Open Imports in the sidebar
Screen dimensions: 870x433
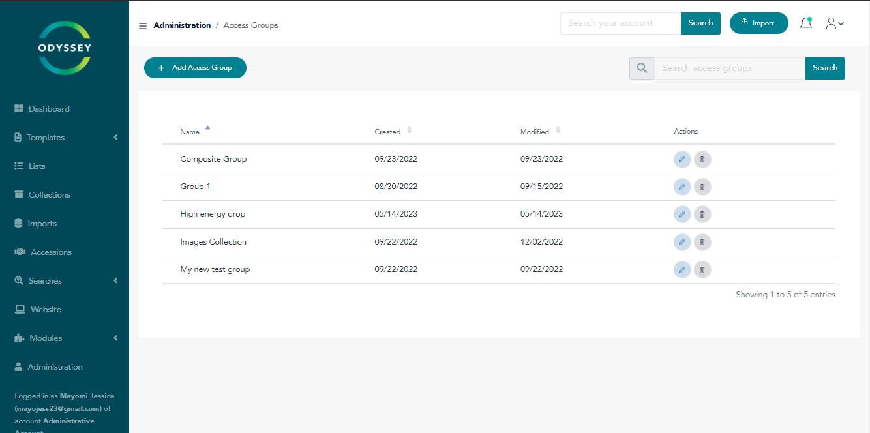tap(36, 224)
